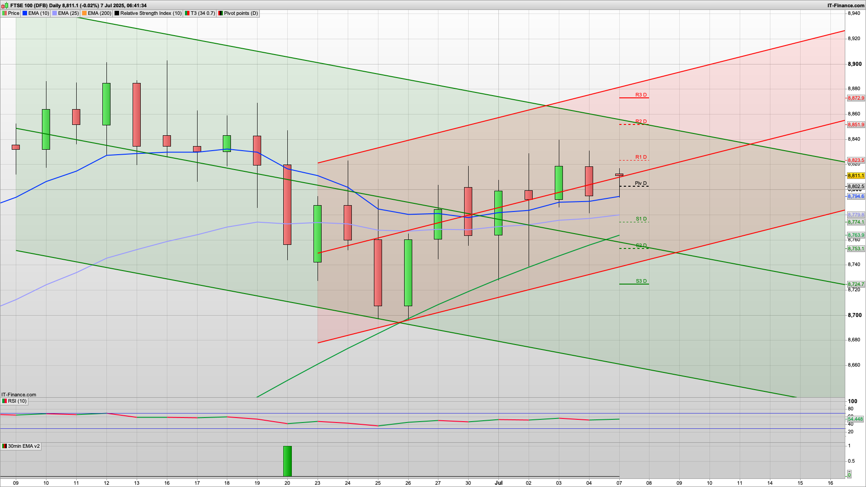Click the current price tag 8,811.1
866x487 pixels.
[856, 175]
